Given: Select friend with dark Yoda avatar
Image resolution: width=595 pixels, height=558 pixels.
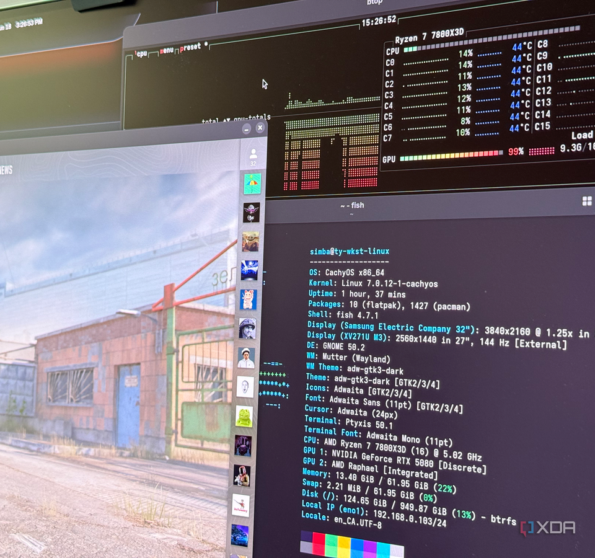Looking at the screenshot, I should tap(251, 213).
